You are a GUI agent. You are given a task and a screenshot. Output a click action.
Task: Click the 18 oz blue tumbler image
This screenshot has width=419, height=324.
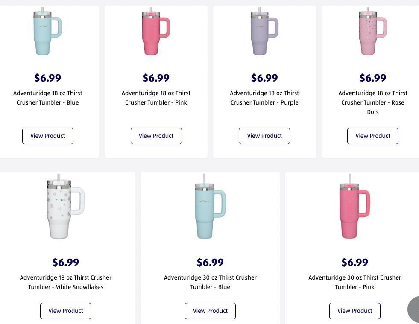(x=47, y=31)
